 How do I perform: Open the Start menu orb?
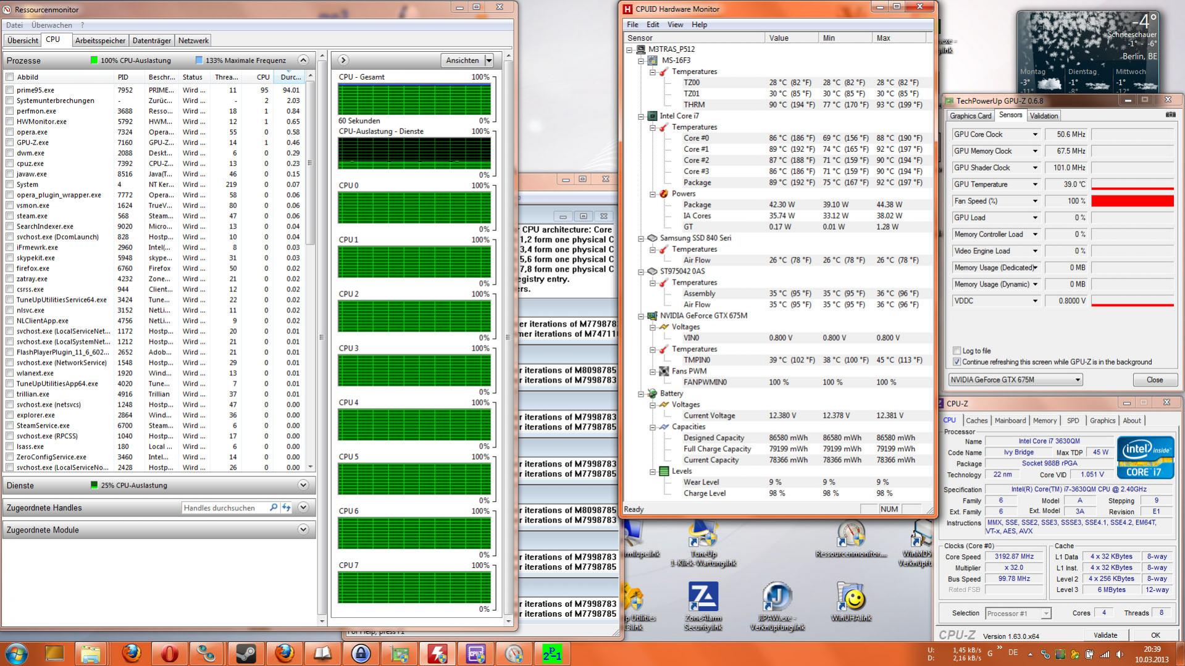point(17,654)
